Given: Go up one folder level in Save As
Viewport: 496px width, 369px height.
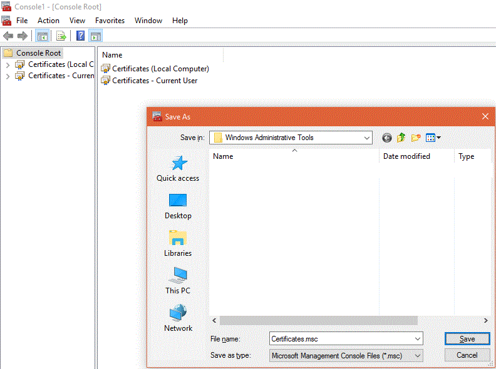Looking at the screenshot, I should (x=401, y=138).
